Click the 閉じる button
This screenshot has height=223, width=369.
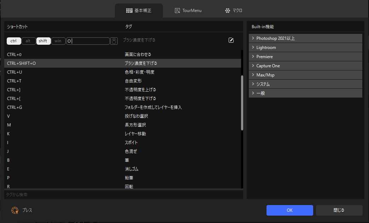coord(339,210)
